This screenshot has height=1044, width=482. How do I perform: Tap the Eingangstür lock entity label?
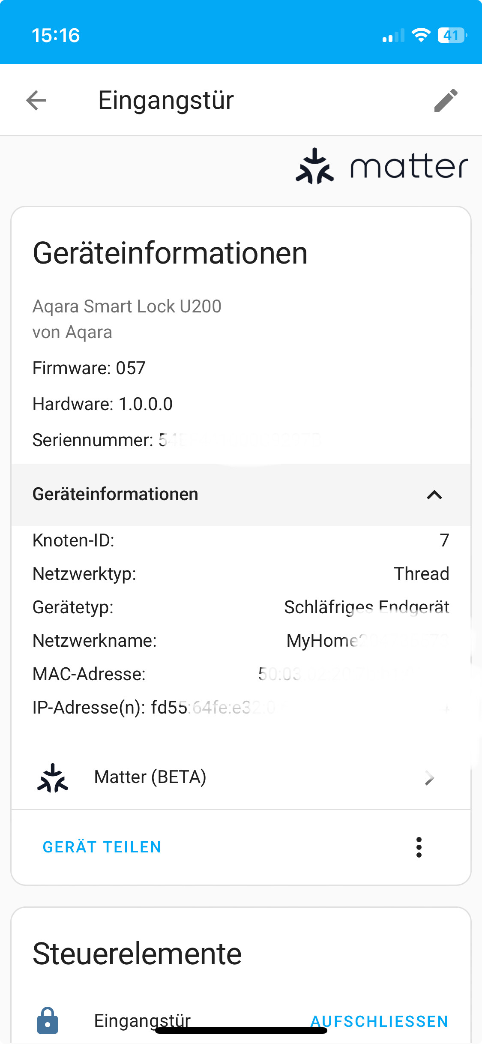pyautogui.click(x=142, y=1020)
